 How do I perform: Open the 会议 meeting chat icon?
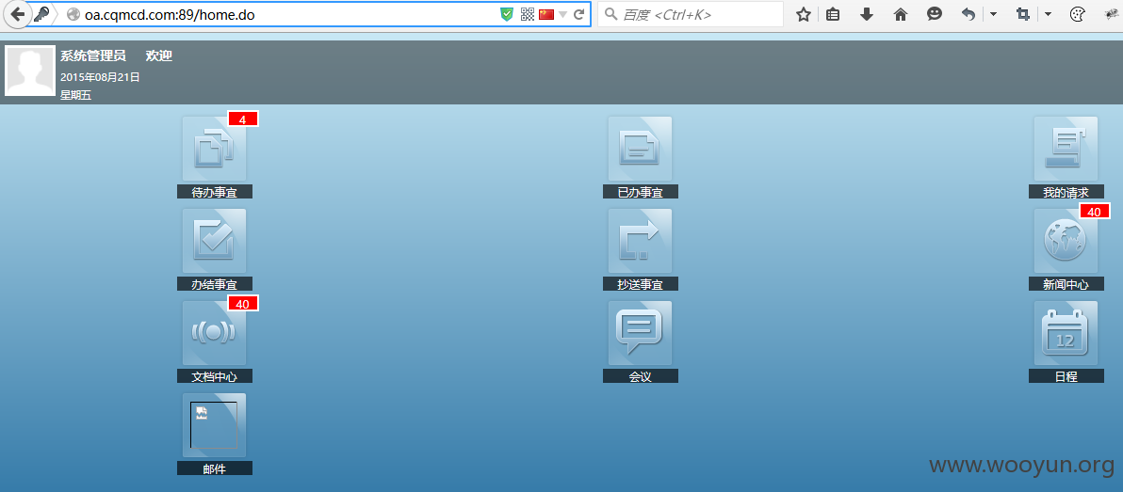(641, 332)
